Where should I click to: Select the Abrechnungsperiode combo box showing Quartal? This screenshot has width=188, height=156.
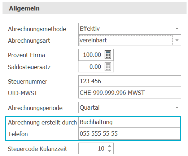(x=130, y=107)
